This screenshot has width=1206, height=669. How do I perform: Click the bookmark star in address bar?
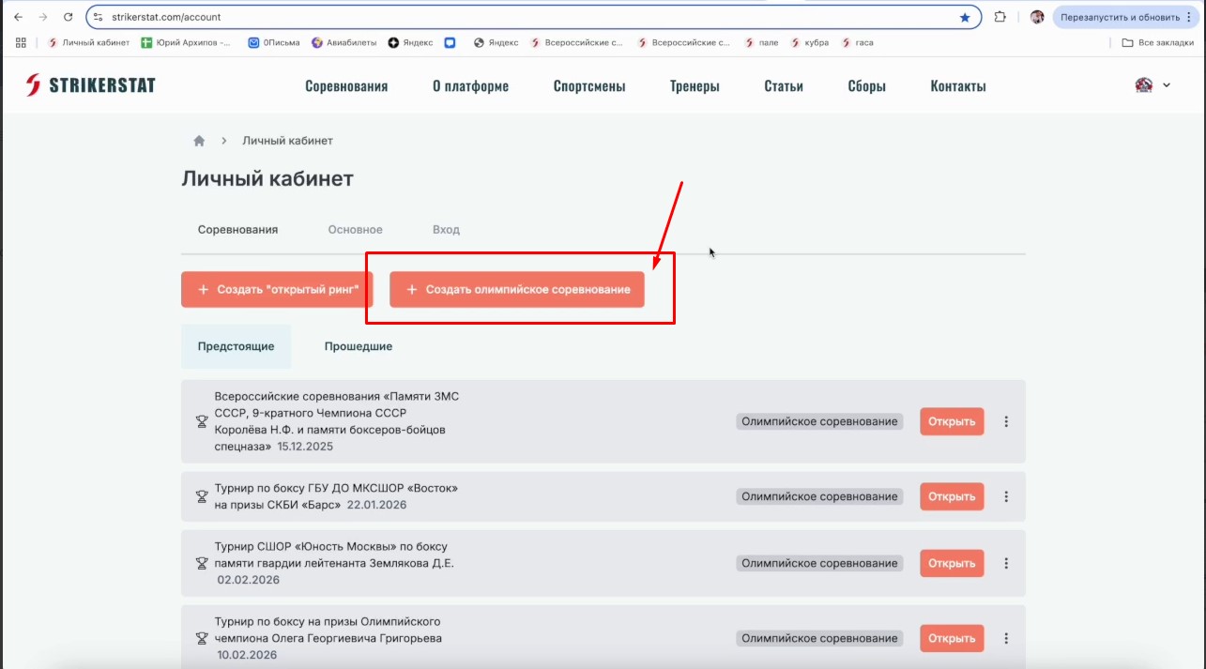(965, 17)
